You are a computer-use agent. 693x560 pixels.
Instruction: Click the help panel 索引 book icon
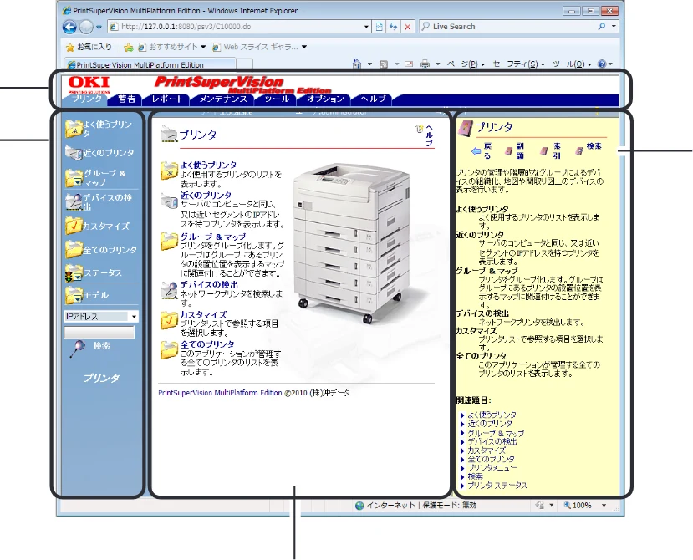pos(544,151)
